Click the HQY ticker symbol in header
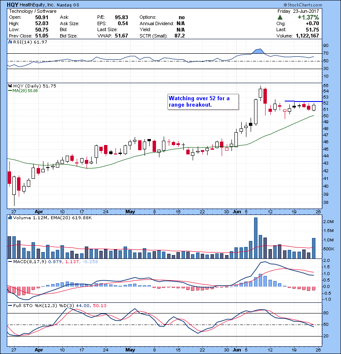This screenshot has width=341, height=354. [13, 5]
